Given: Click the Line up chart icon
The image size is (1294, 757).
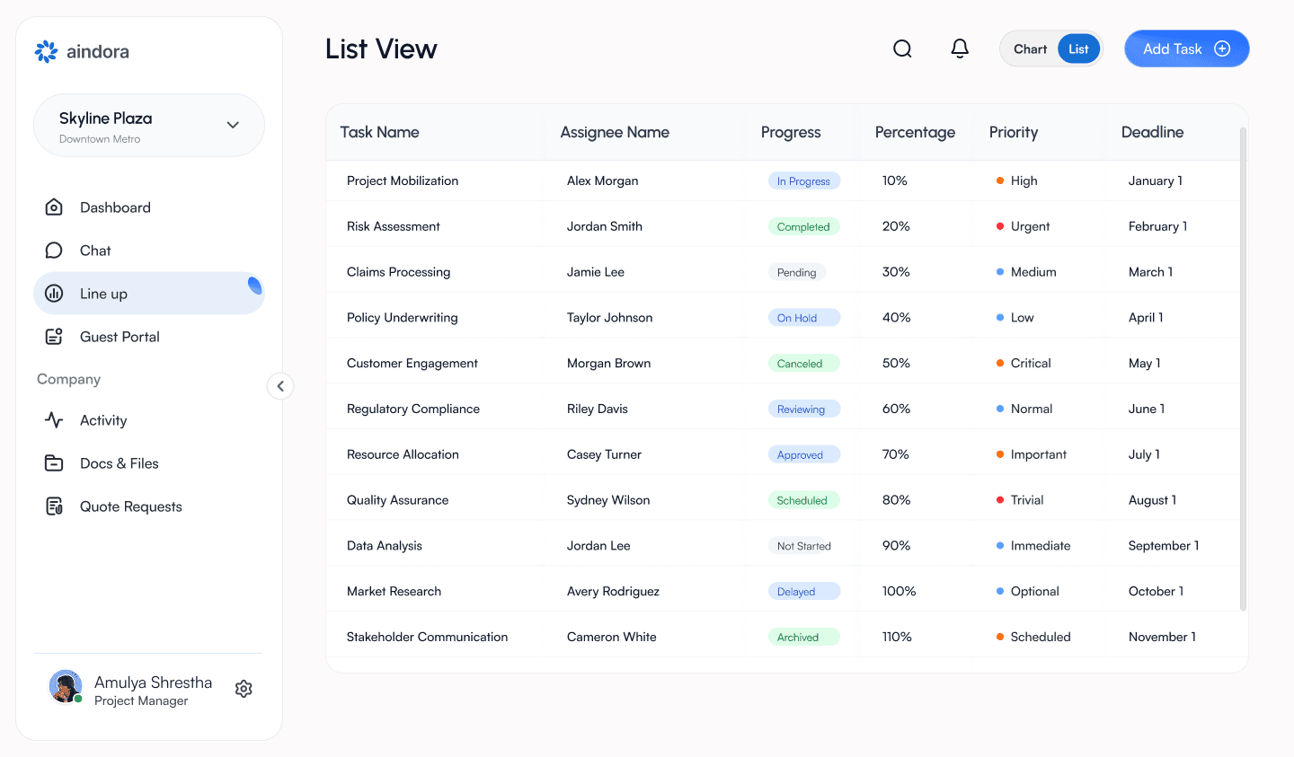Looking at the screenshot, I should pyautogui.click(x=54, y=294).
